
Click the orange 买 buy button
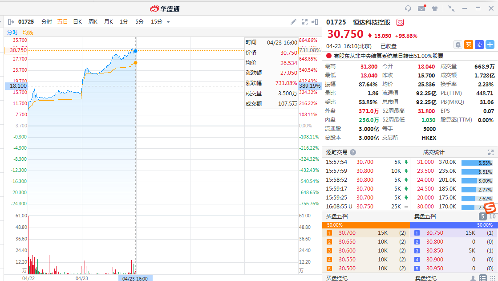[469, 45]
